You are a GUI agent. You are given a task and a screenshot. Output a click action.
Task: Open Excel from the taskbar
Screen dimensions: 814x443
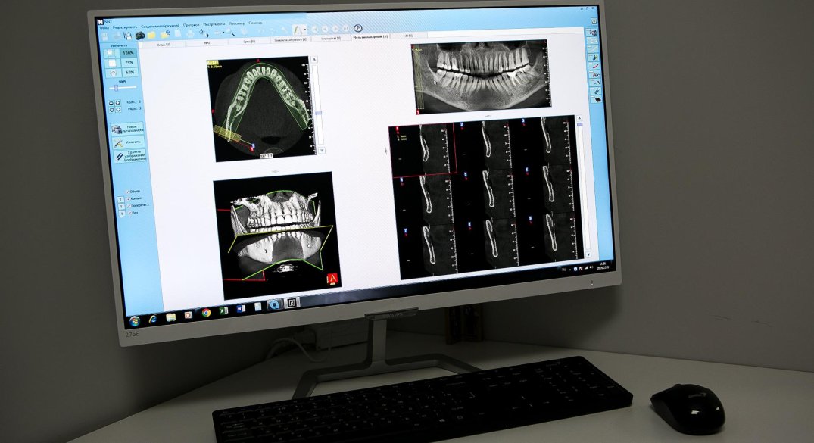pyautogui.click(x=223, y=311)
